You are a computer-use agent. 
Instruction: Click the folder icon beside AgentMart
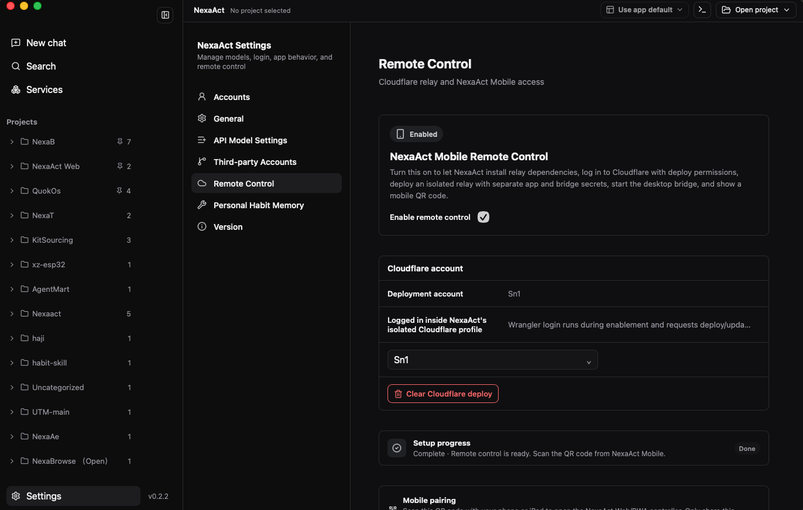(25, 289)
